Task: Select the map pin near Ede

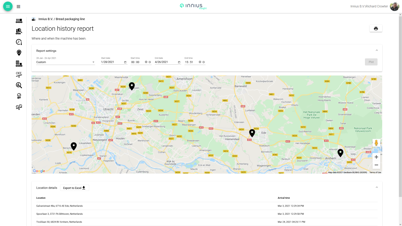Action: tap(252, 133)
